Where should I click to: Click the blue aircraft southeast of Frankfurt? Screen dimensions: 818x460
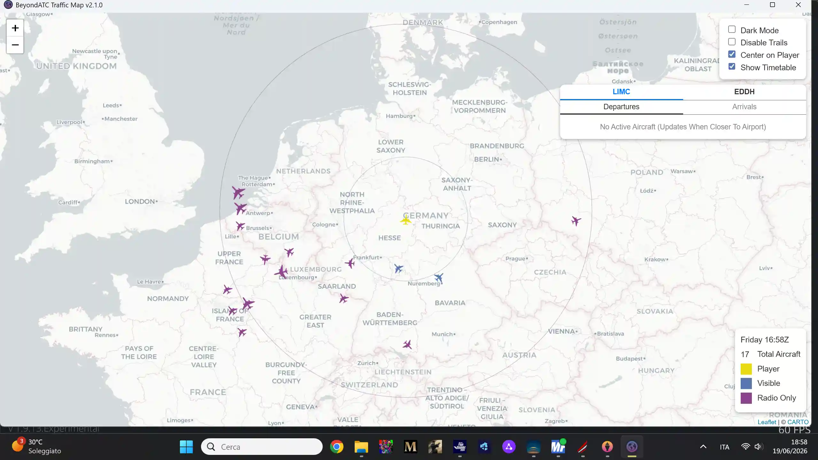[x=398, y=268]
